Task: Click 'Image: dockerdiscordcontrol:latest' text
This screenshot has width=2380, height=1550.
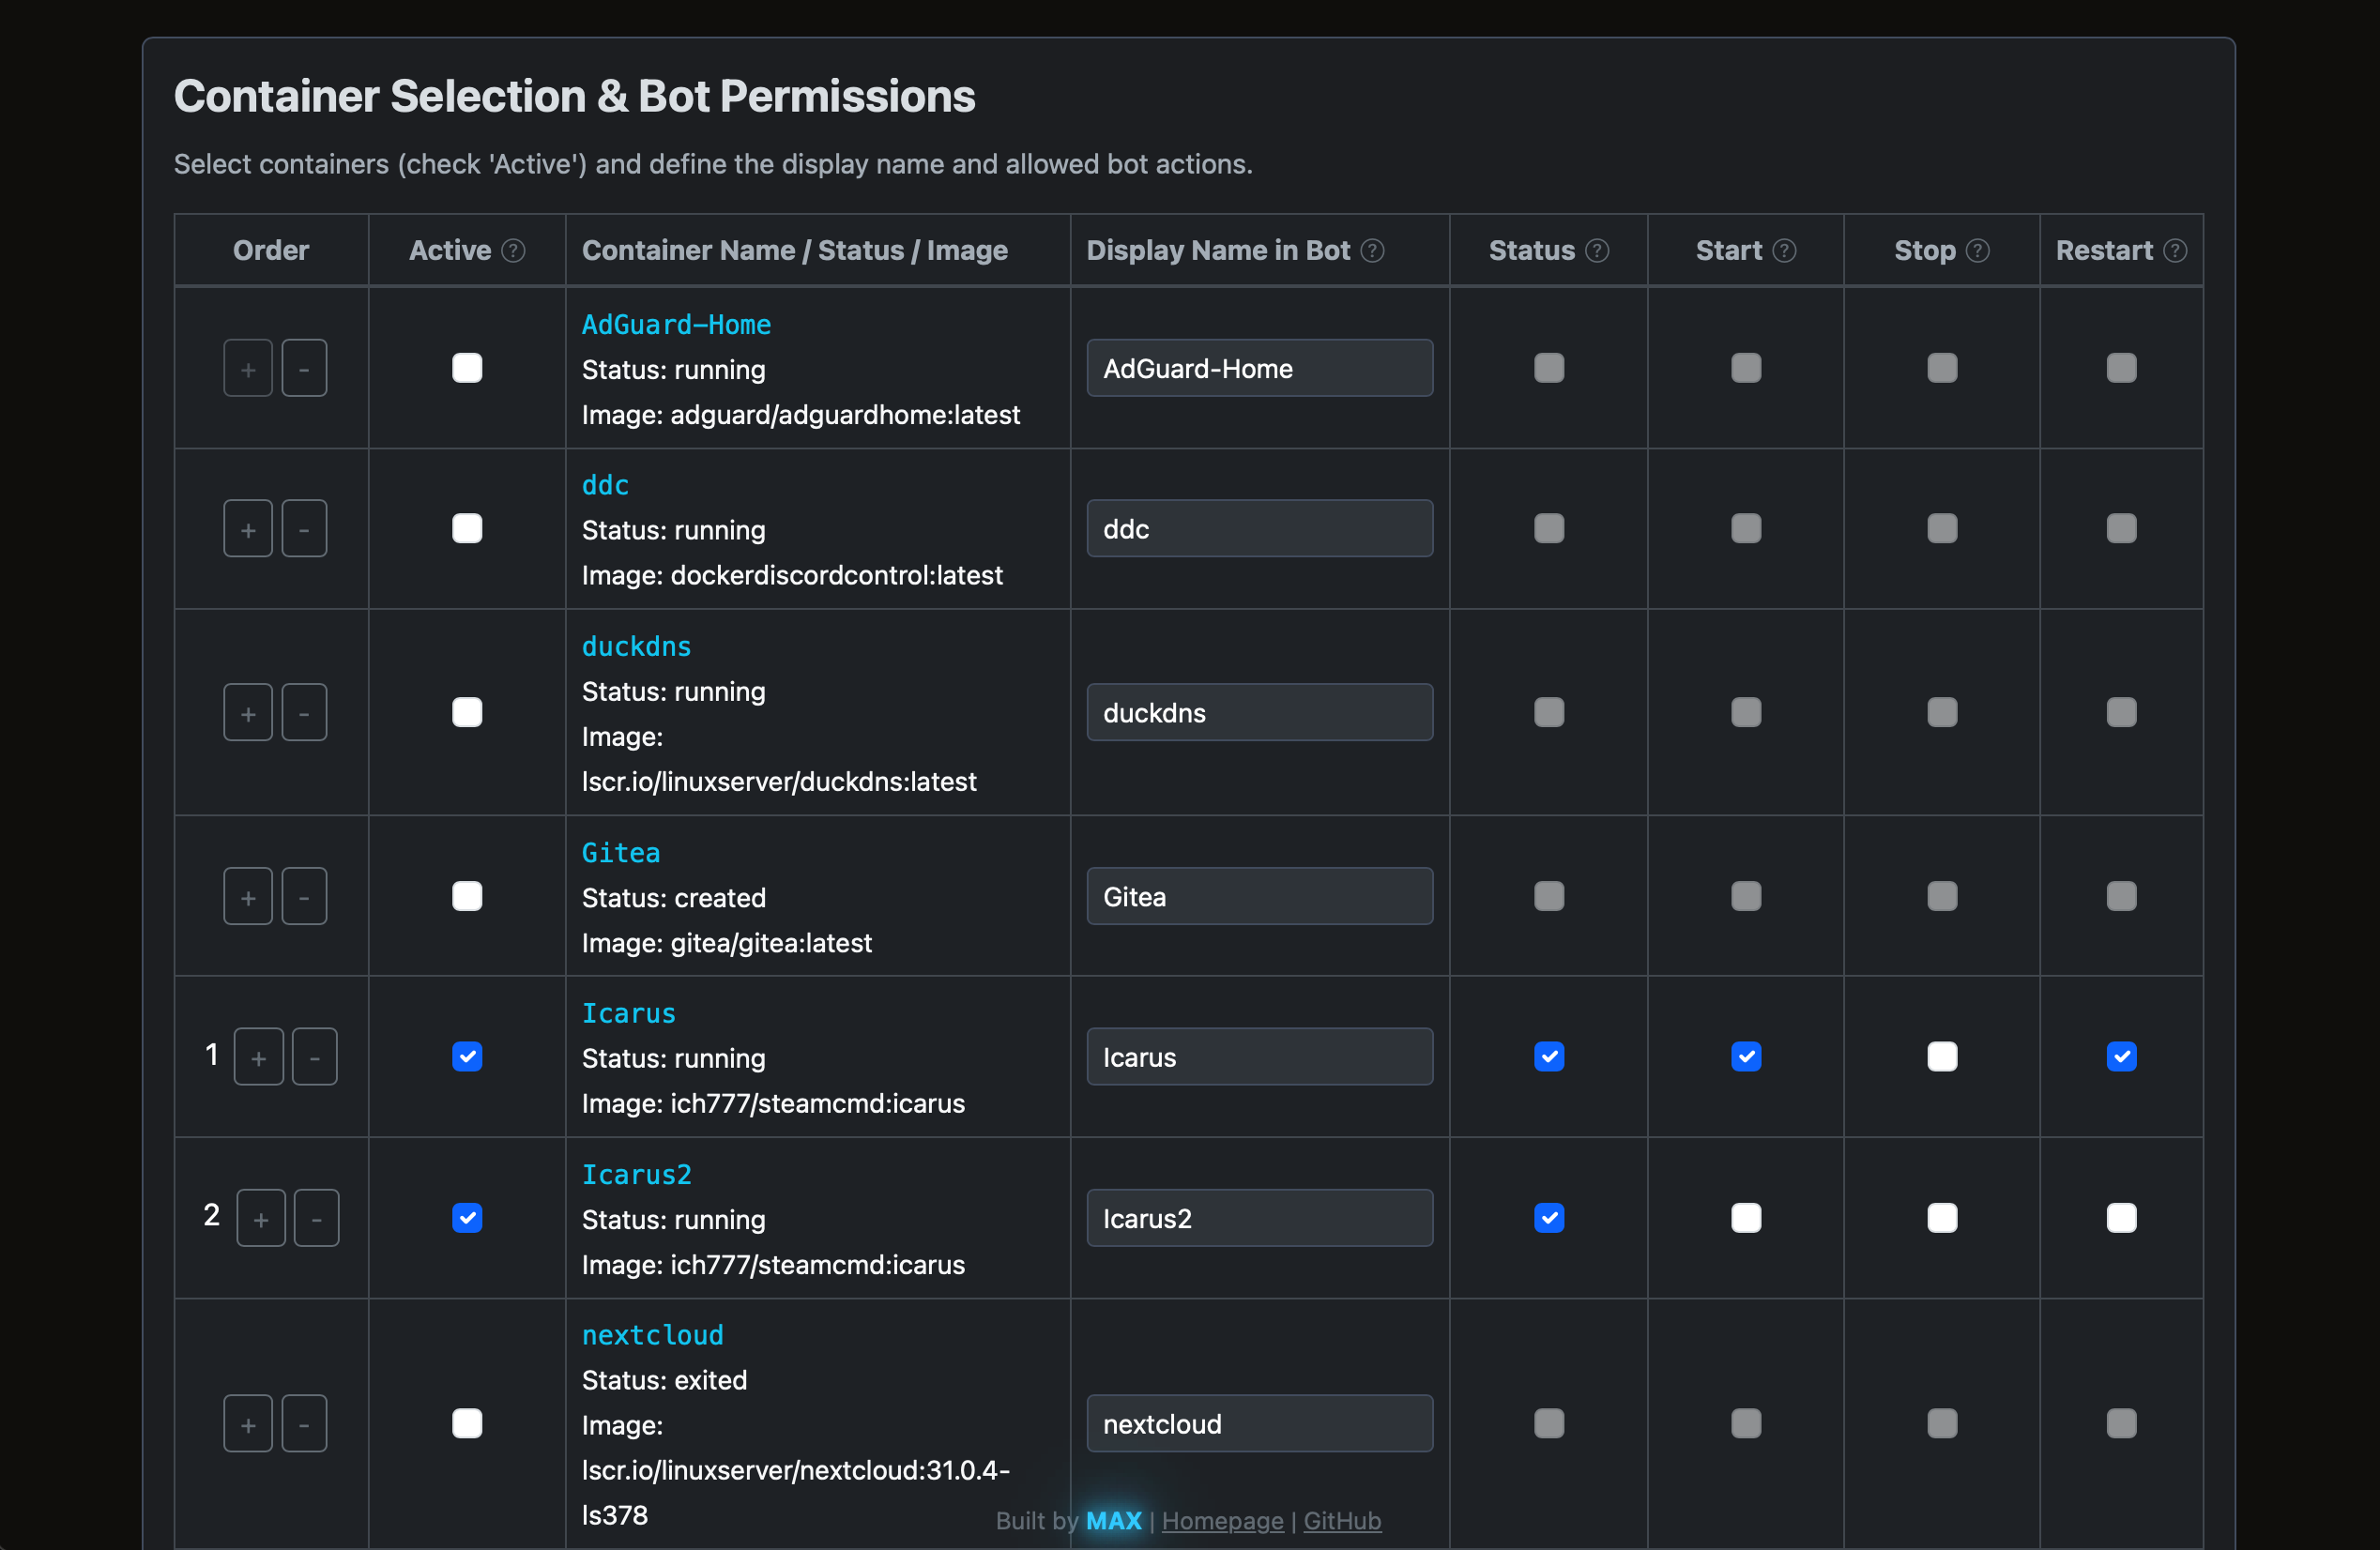Action: pos(792,575)
